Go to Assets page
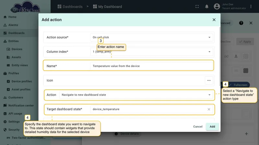259x145 pixels. tap(16, 57)
